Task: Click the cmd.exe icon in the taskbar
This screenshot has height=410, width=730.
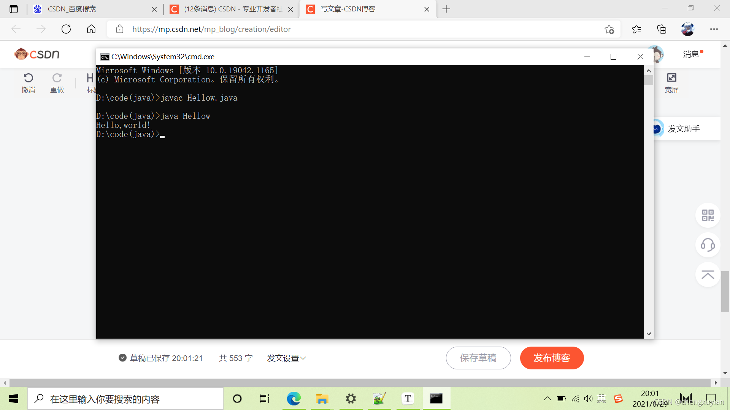Action: coord(436,399)
